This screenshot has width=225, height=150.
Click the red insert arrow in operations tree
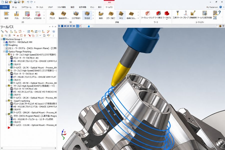(9, 127)
